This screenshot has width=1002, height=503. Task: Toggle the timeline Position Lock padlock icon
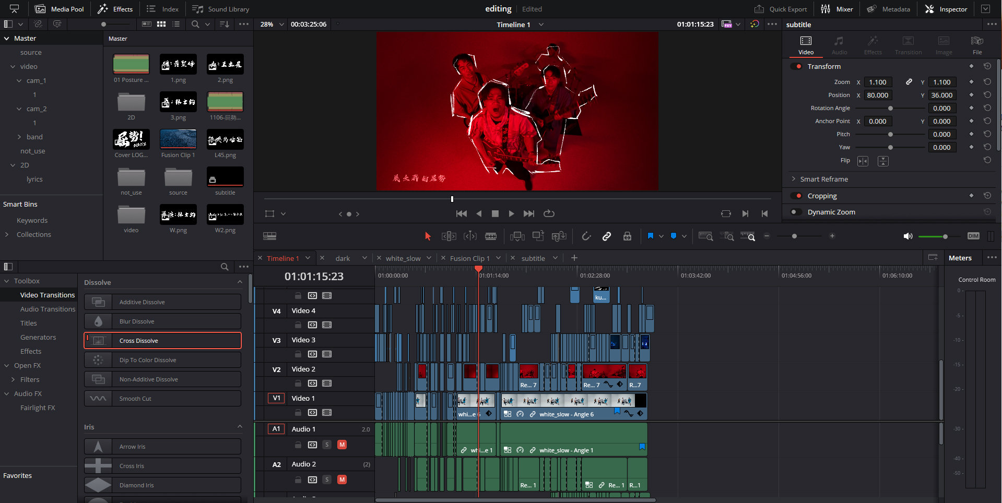[x=627, y=236]
